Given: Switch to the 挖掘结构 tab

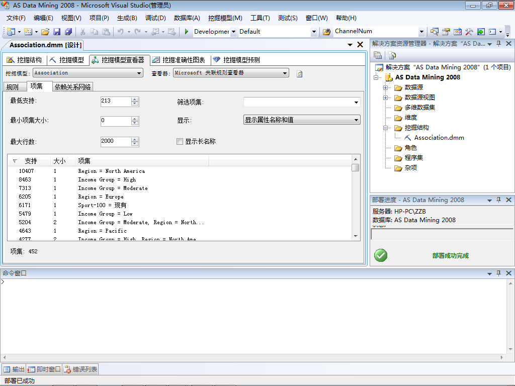Looking at the screenshot, I should coord(25,60).
